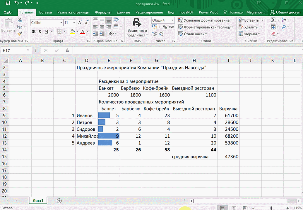Click the Cut scissors icon
303x210 pixels.
[x=20, y=20]
